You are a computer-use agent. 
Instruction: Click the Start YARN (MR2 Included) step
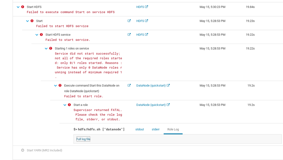[45, 150]
